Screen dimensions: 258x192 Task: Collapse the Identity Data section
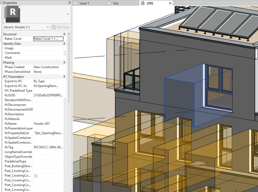pyautogui.click(x=64, y=44)
